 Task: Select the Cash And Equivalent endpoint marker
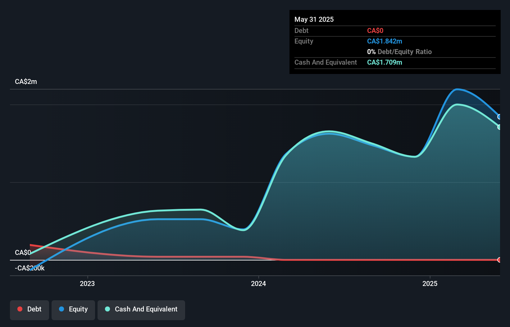pos(499,127)
